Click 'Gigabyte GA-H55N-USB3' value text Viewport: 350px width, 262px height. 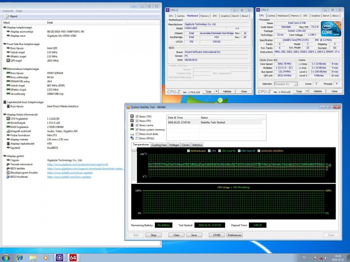pos(62,36)
